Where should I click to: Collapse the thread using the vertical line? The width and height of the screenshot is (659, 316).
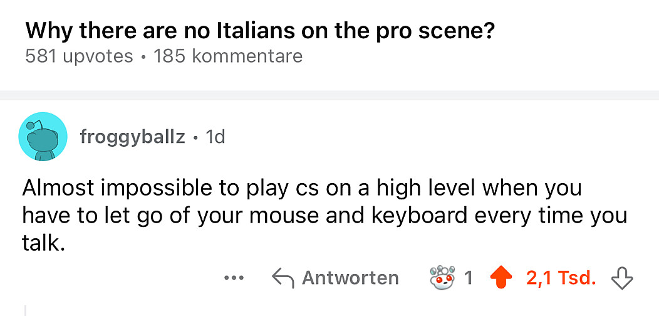(x=25, y=310)
